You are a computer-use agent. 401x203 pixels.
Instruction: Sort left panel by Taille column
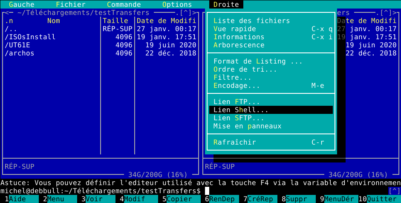pyautogui.click(x=115, y=21)
